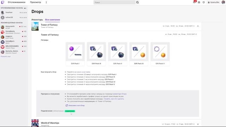Click the Drops page heading
The width and height of the screenshot is (226, 127).
pos(37,12)
